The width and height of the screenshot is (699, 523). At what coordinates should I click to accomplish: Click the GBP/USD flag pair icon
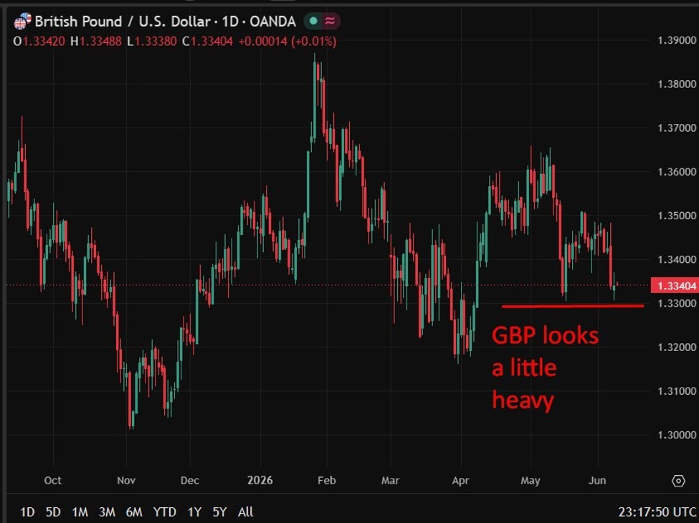[x=22, y=21]
